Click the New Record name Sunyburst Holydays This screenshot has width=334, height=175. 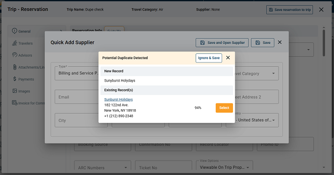pos(120,81)
